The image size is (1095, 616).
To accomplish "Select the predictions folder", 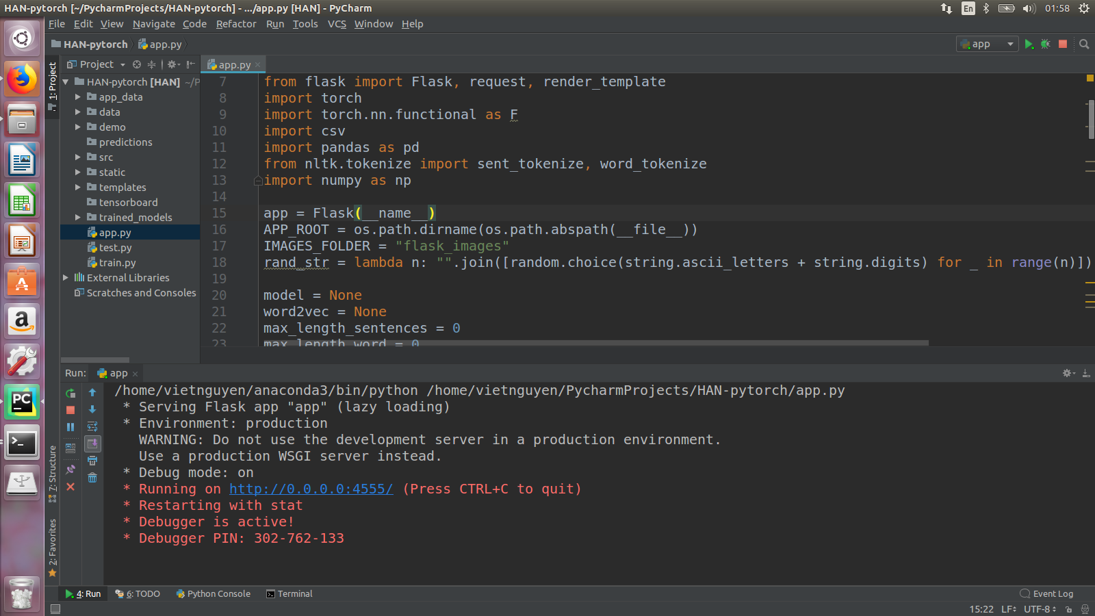I will click(125, 142).
